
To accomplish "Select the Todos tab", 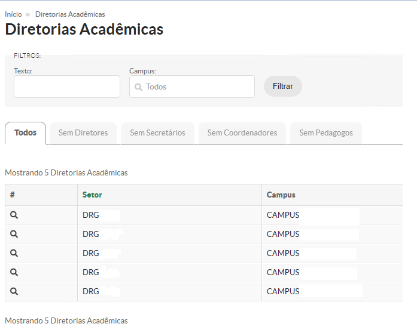I will point(25,132).
